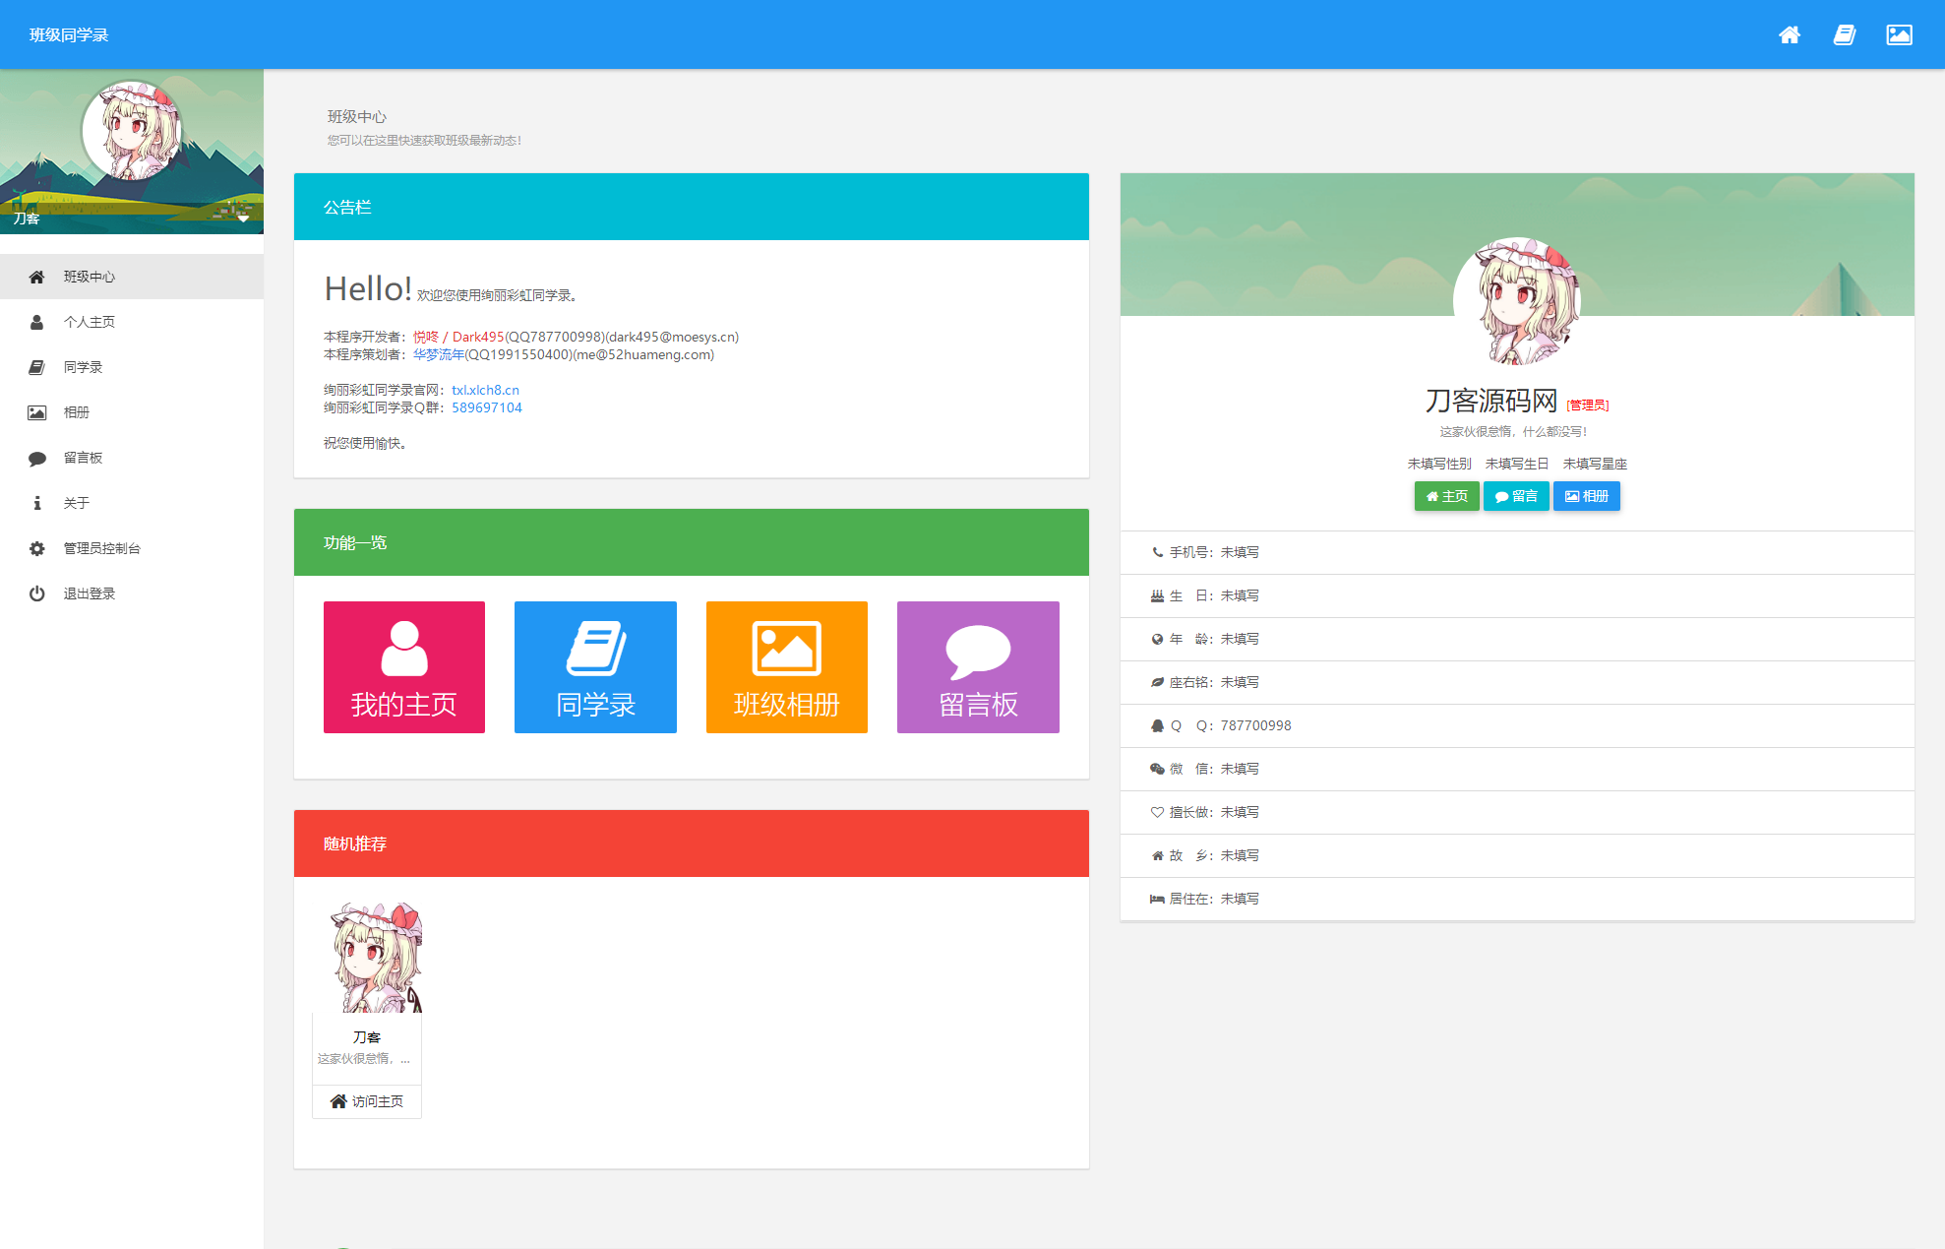Open the photo icon in the top navbar
This screenshot has width=1945, height=1249.
pyautogui.click(x=1898, y=34)
